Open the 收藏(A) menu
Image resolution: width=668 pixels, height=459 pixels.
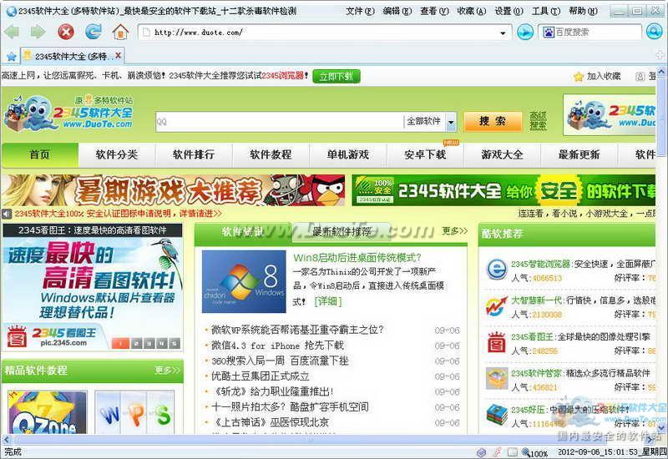tap(471, 11)
